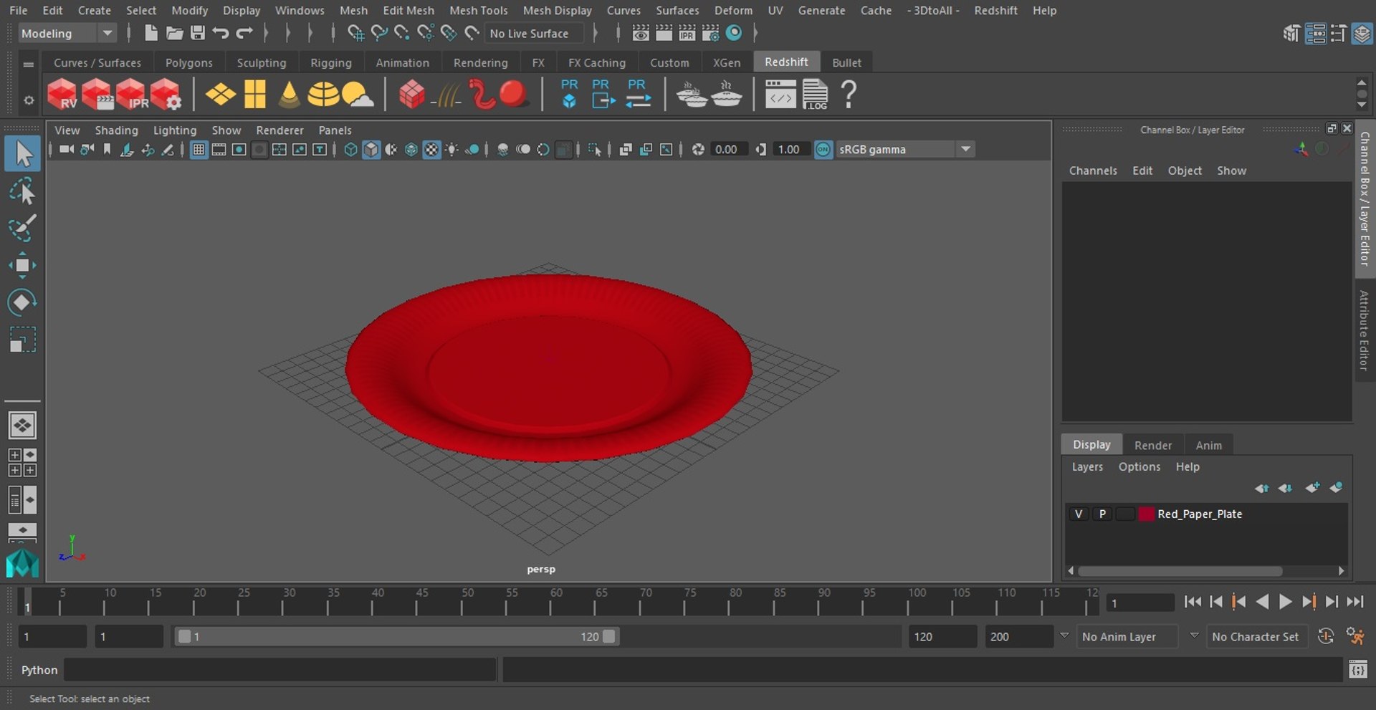Toggle wireframe shading in viewport

click(350, 149)
